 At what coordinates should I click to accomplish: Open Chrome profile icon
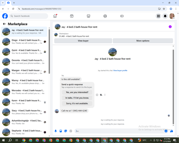[x=171, y=9]
